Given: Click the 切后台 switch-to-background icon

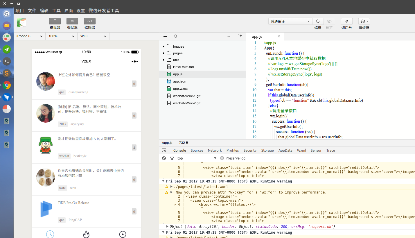Looking at the screenshot, I should pyautogui.click(x=346, y=21).
